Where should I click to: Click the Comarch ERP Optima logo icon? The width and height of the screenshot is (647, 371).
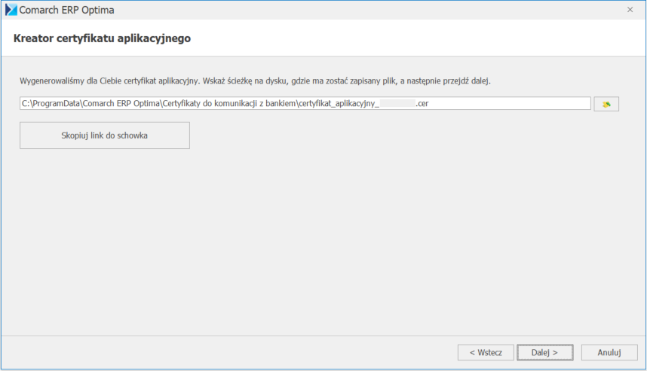(x=11, y=10)
